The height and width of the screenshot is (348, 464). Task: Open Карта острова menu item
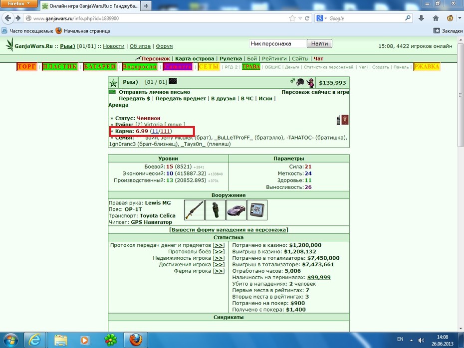[x=195, y=58]
